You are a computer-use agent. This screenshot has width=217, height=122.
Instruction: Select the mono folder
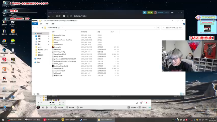pos(56,42)
